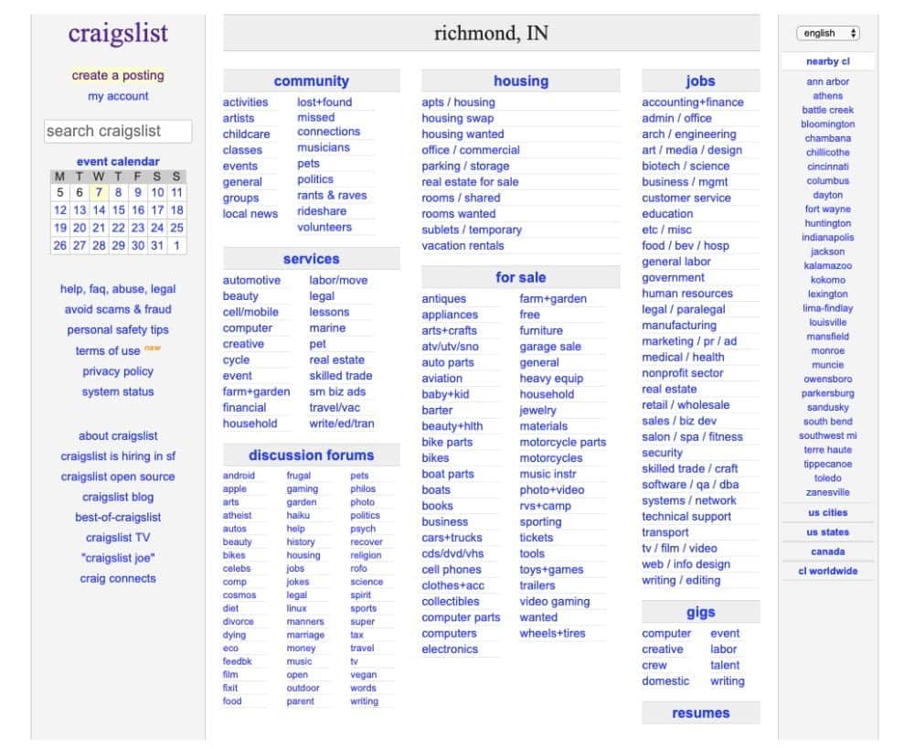The width and height of the screenshot is (914, 750).
Task: Open the jobs section header
Action: (700, 80)
